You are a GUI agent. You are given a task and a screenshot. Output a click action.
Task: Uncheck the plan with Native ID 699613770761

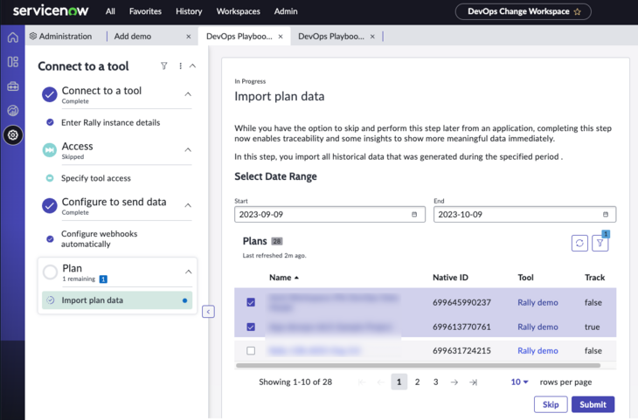point(251,327)
